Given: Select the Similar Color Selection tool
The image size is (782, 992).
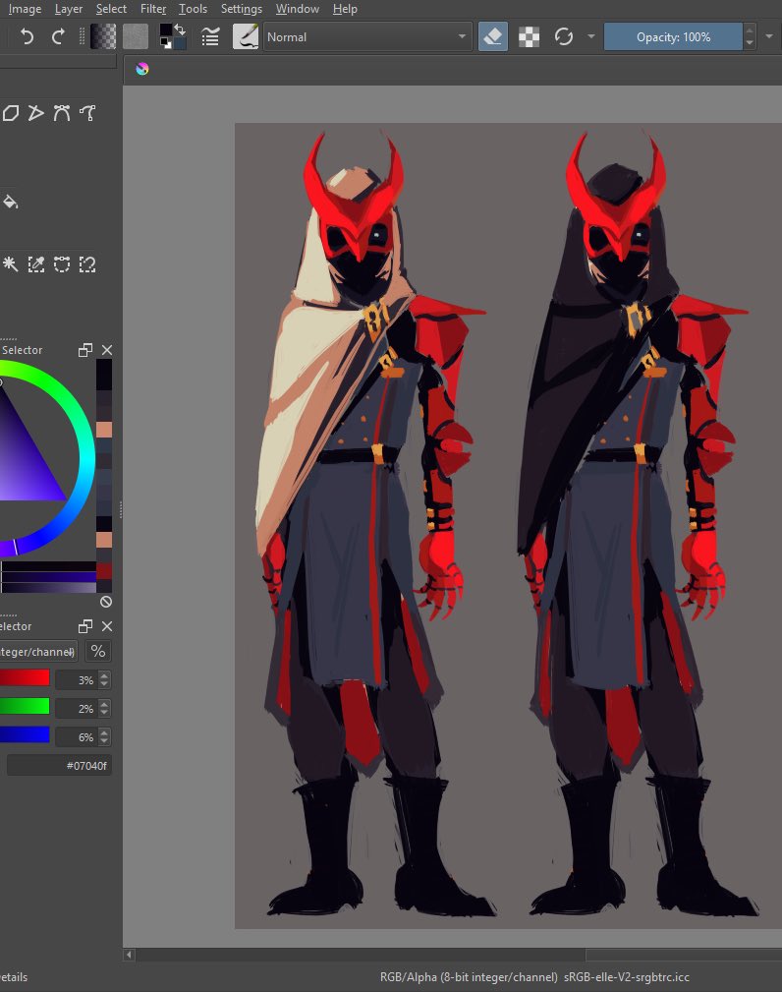Looking at the screenshot, I should pos(36,263).
